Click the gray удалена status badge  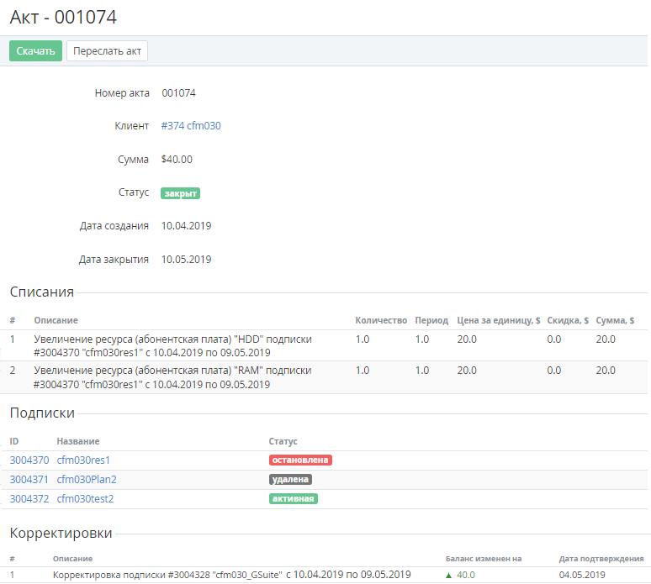tap(290, 480)
